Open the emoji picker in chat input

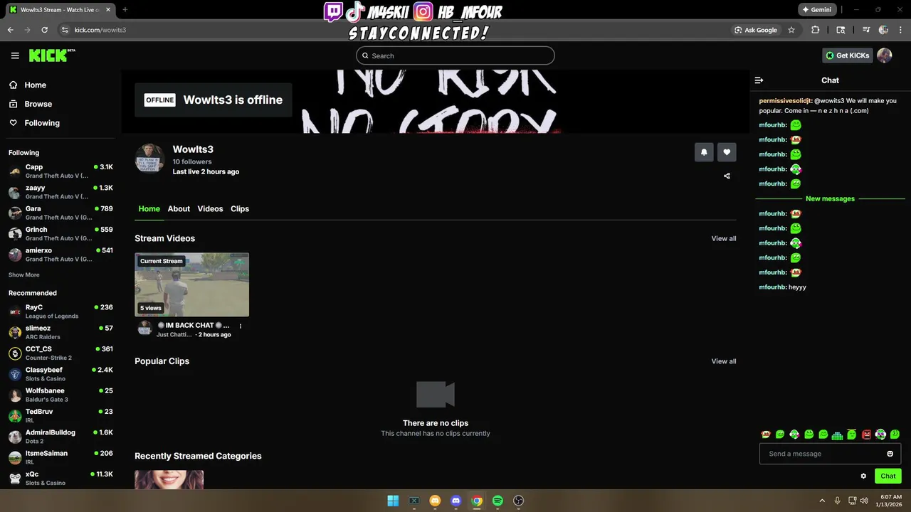[890, 454]
